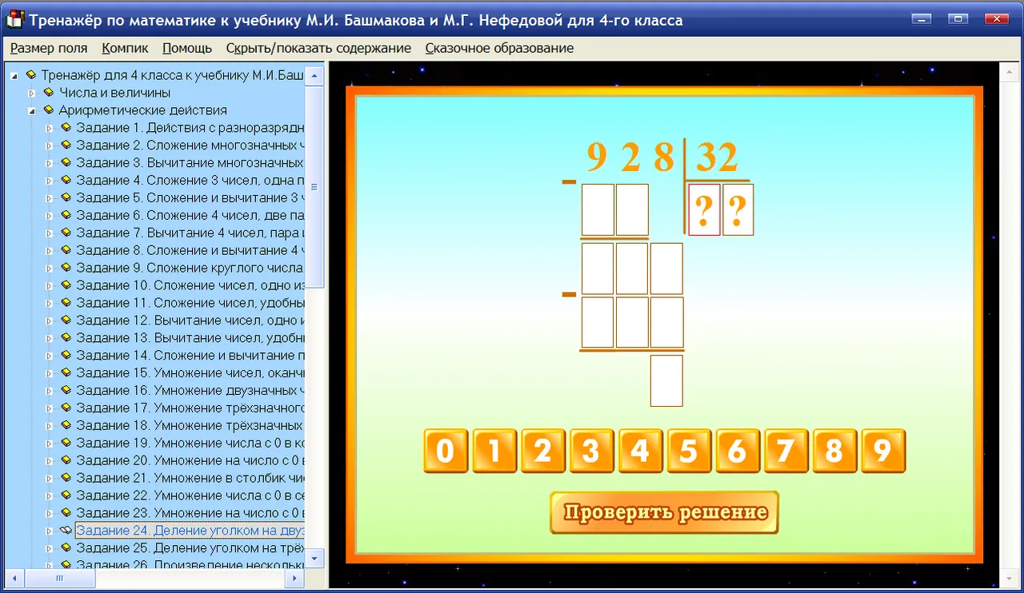
Task: Click the open book icon of Задание 24
Action: point(66,531)
